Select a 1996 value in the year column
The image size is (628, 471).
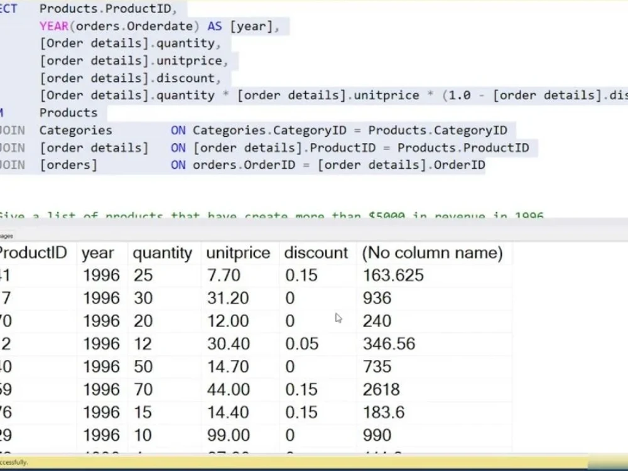(x=102, y=275)
